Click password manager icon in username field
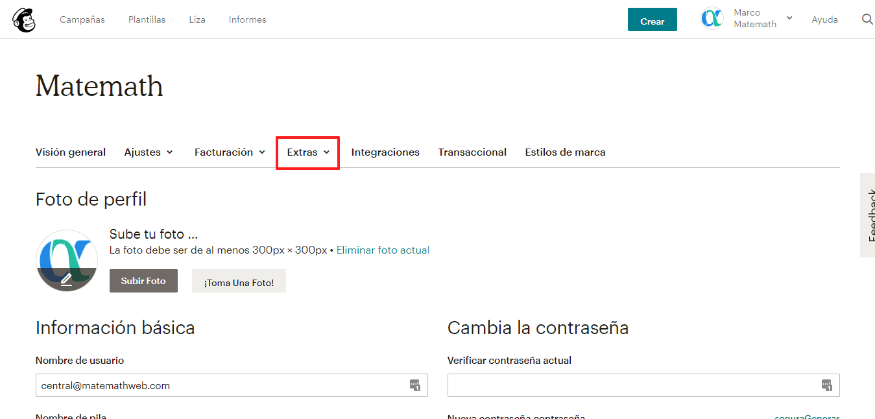Viewport: 875px width, 419px height. click(x=415, y=385)
